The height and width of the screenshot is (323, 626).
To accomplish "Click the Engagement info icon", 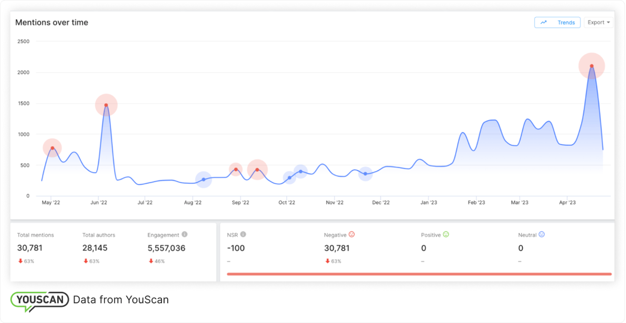I will 184,235.
